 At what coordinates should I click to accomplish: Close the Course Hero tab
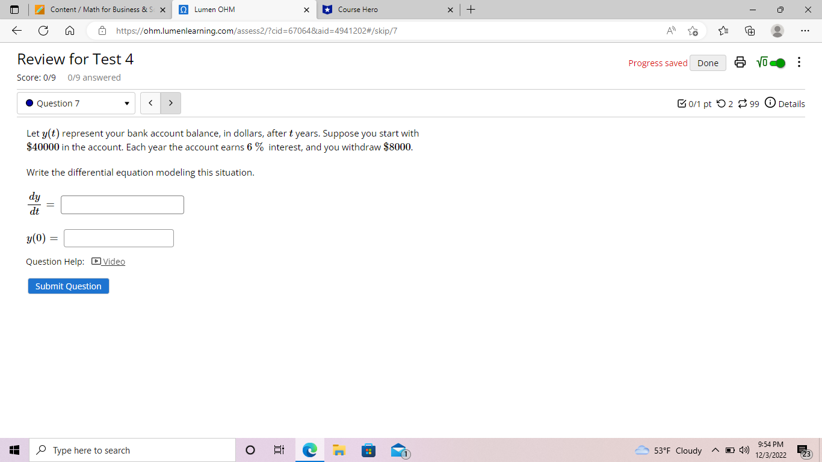[450, 10]
